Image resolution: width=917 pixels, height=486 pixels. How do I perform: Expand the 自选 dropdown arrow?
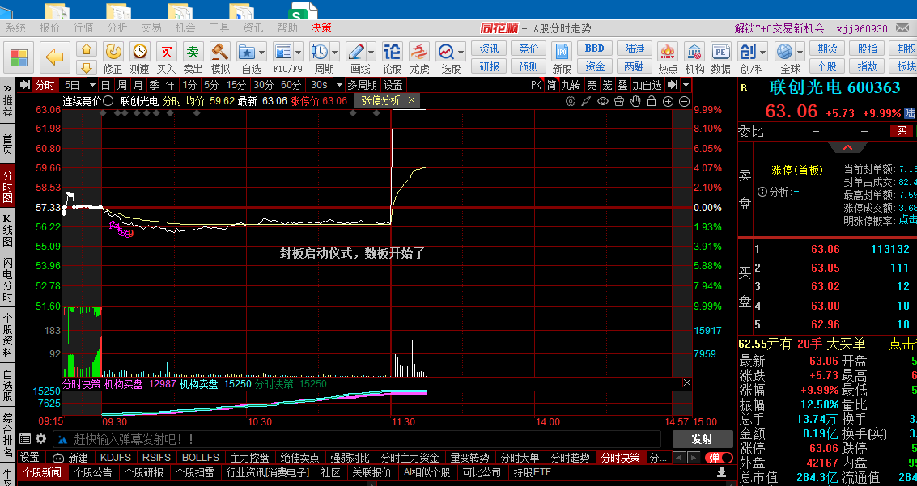[262, 52]
